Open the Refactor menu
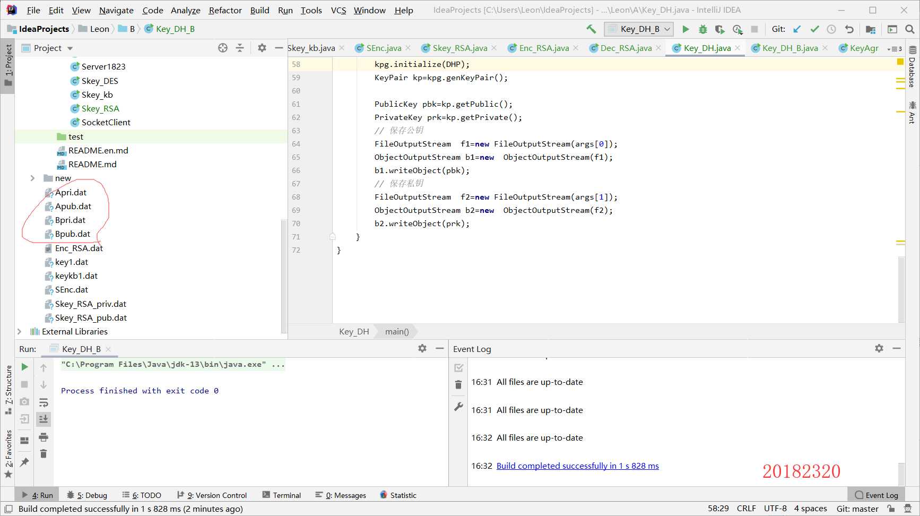Image resolution: width=920 pixels, height=516 pixels. 225,10
